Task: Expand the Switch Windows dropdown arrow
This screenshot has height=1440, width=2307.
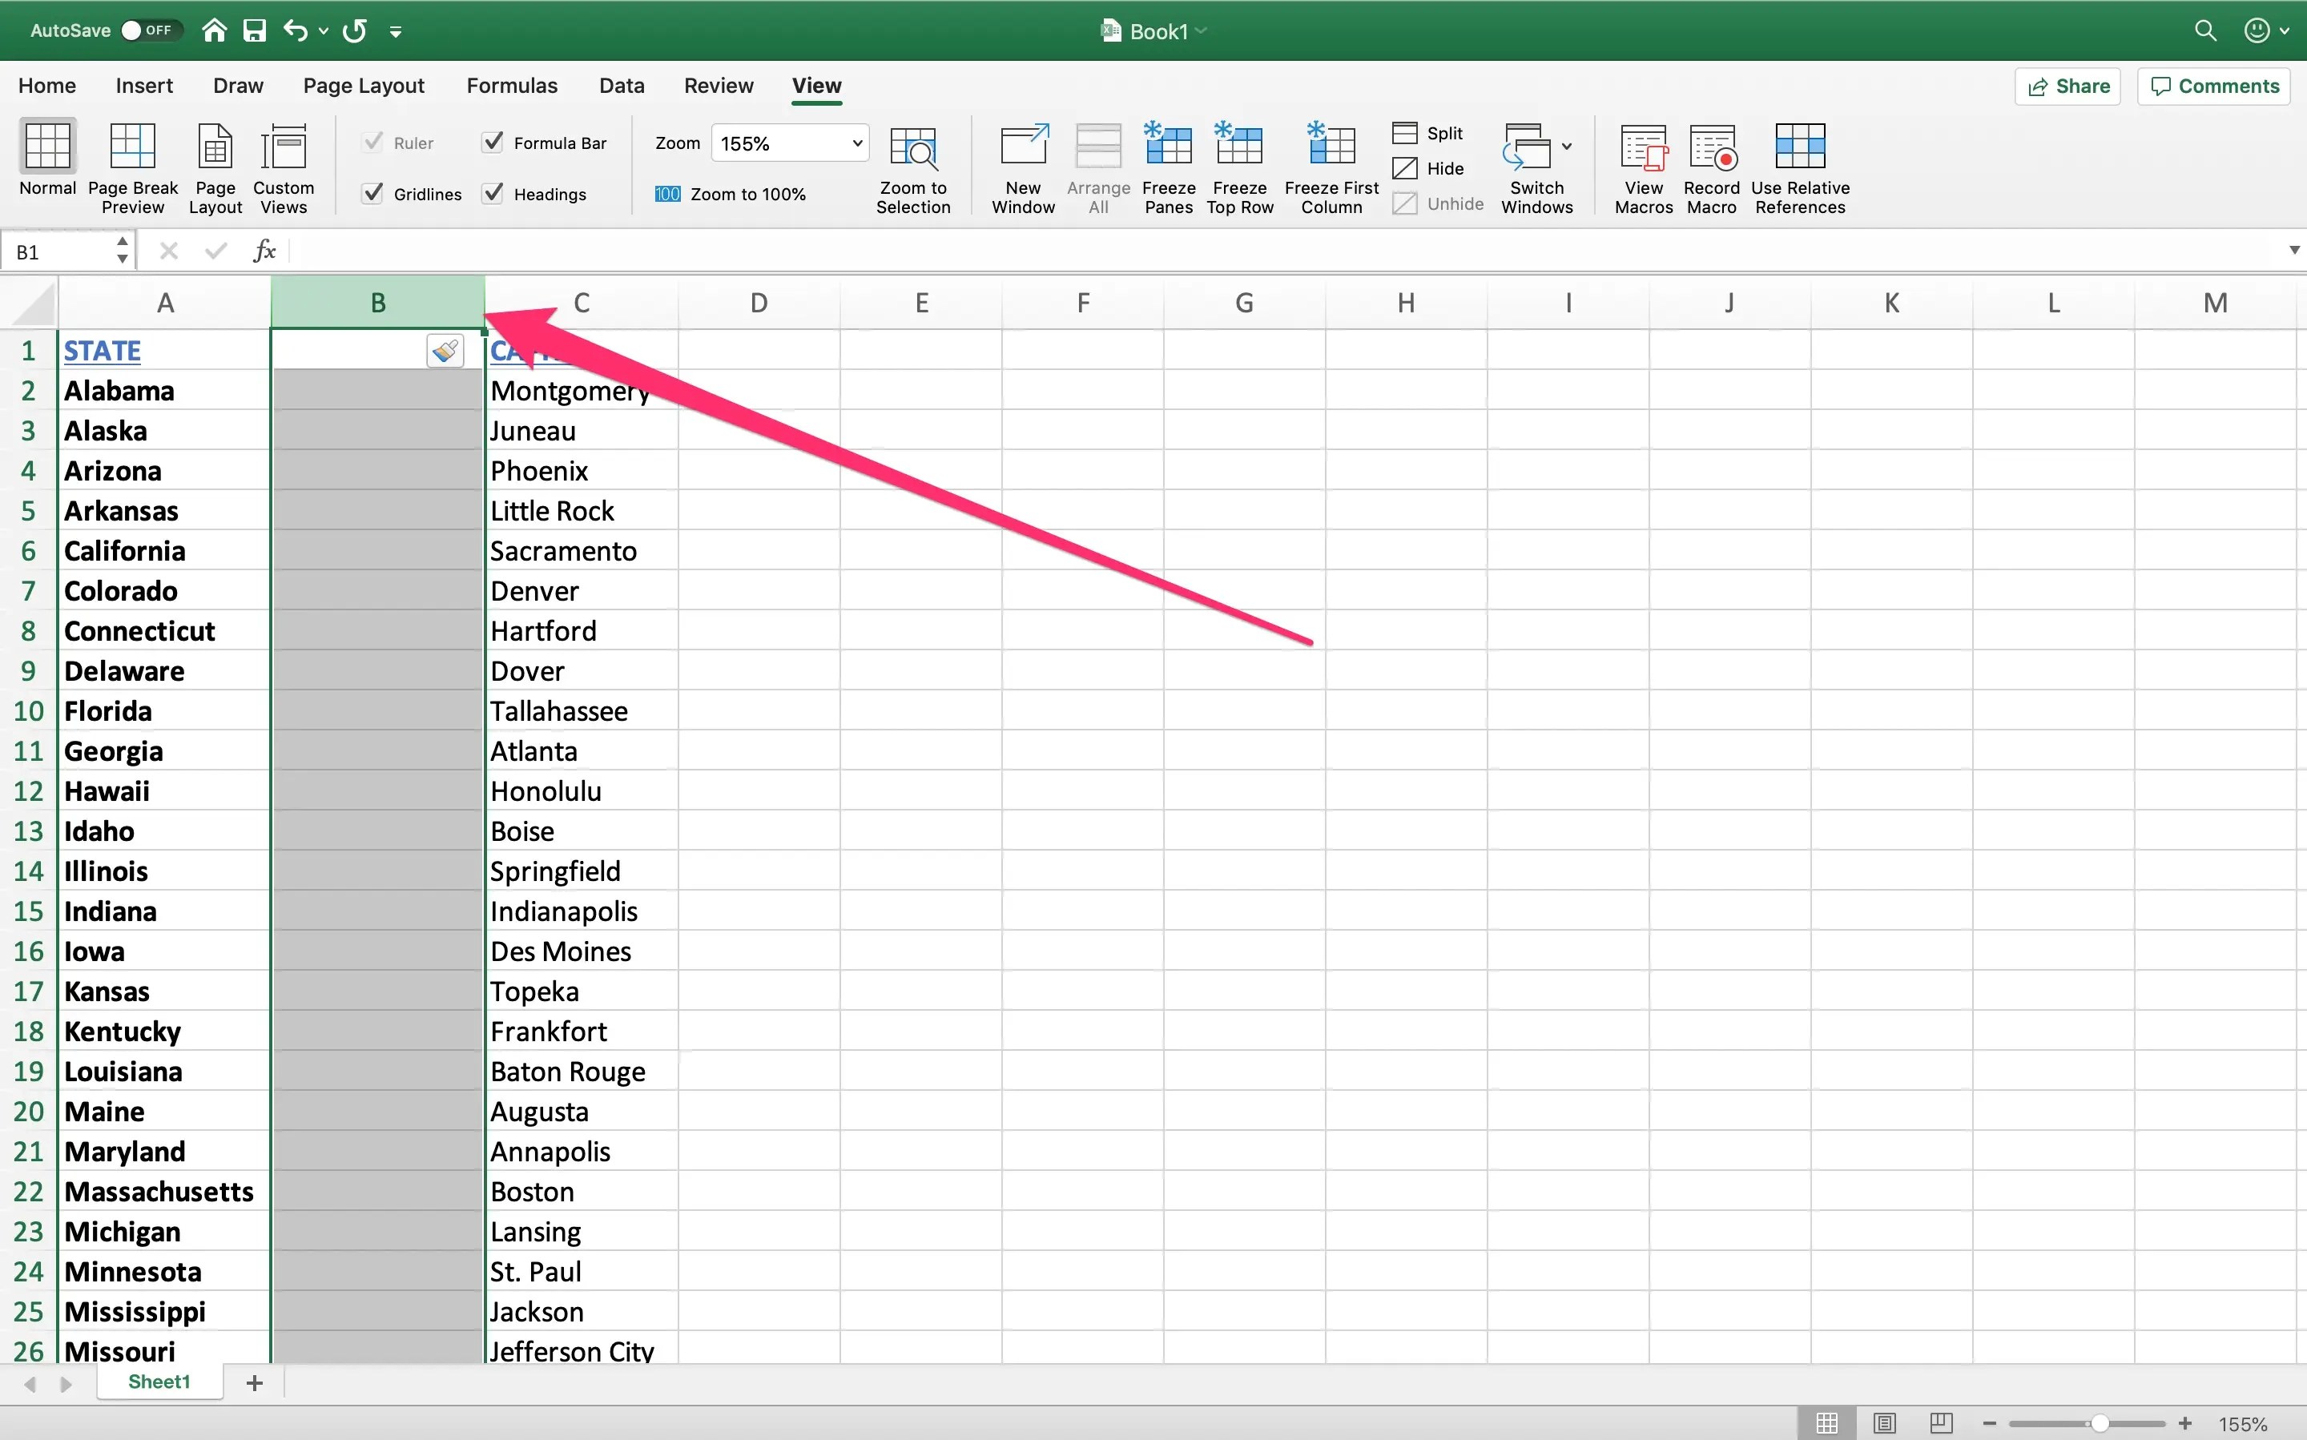Action: tap(1567, 147)
